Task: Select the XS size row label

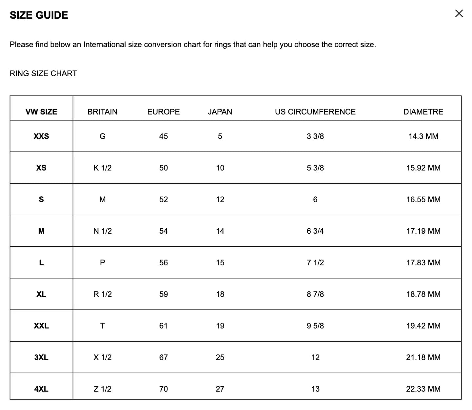Action: coord(41,168)
